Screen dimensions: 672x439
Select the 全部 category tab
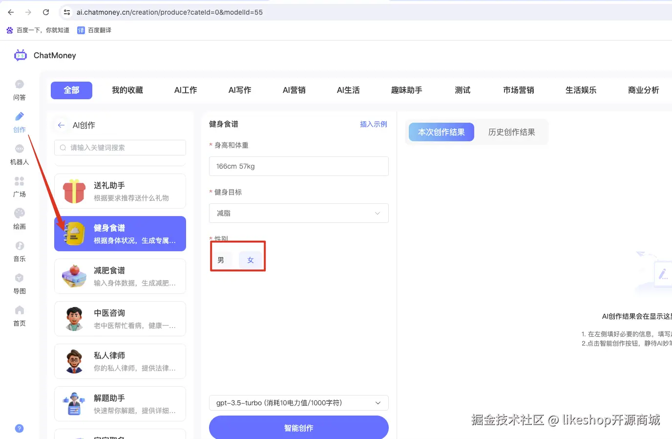point(71,90)
